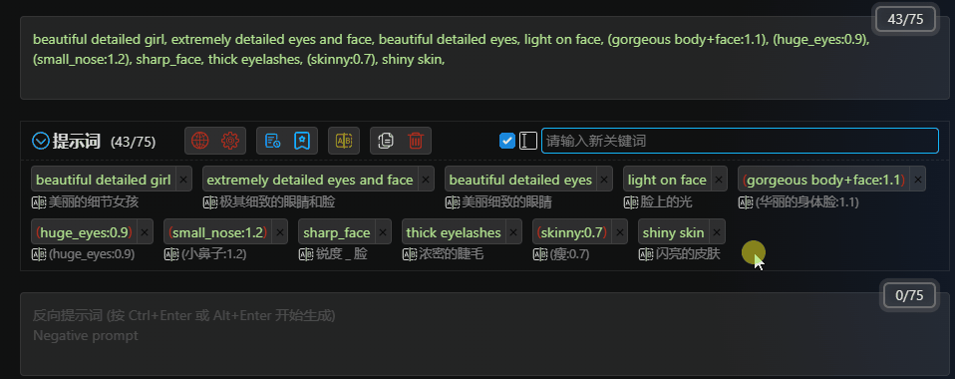Select the '(gorgeous body+face:1.1)' tag
The image size is (955, 379).
[823, 180]
